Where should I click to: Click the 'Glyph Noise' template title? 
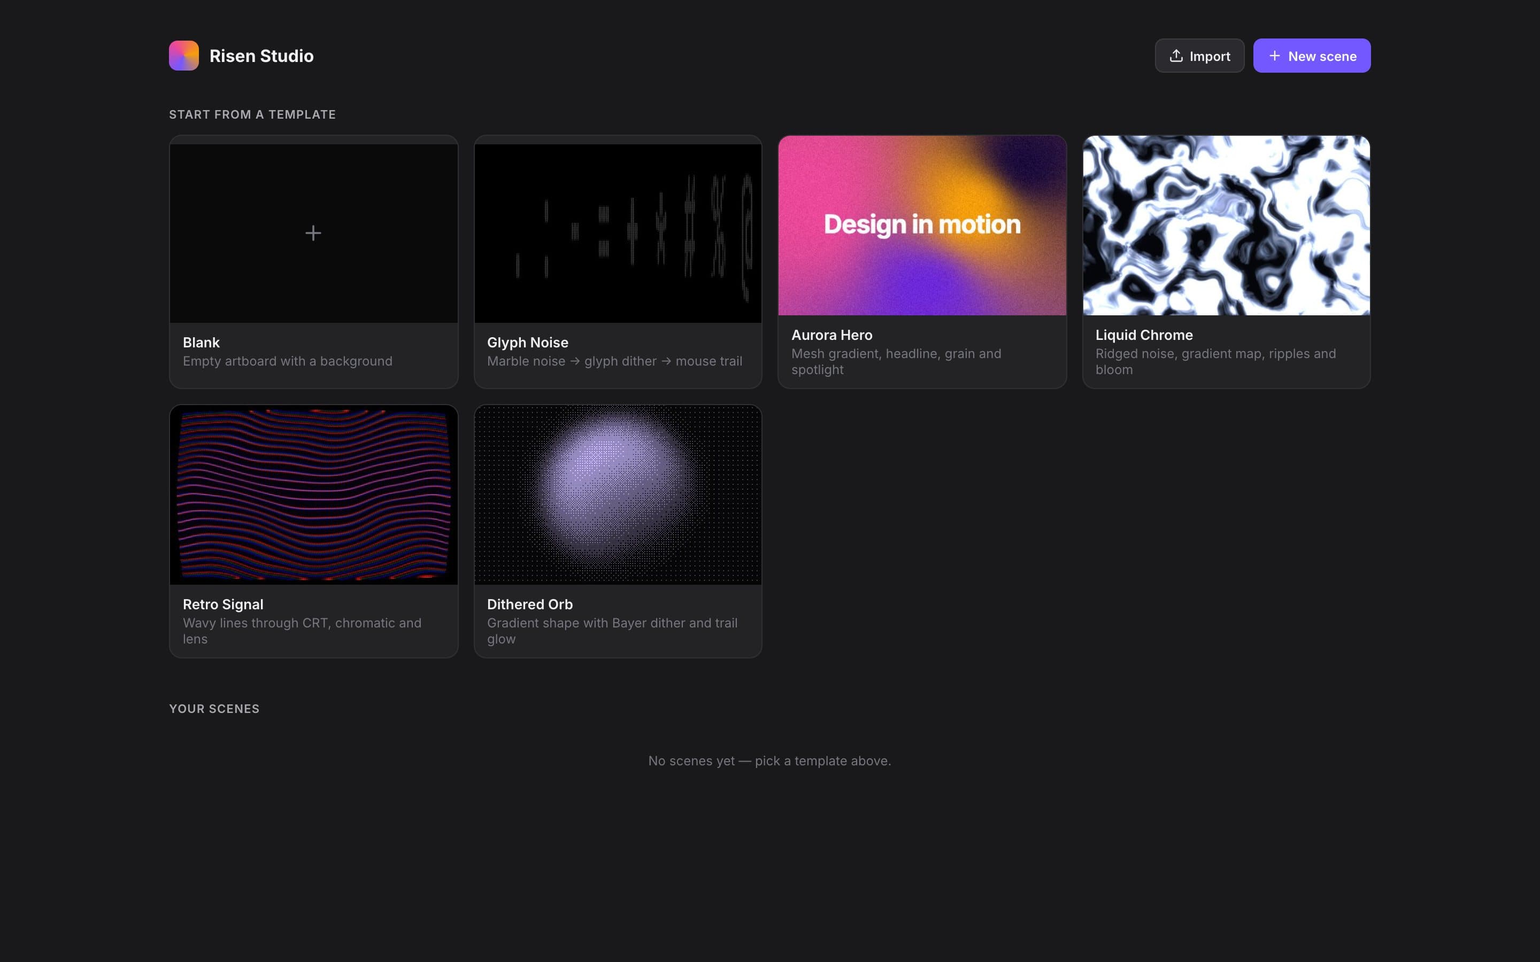click(528, 342)
